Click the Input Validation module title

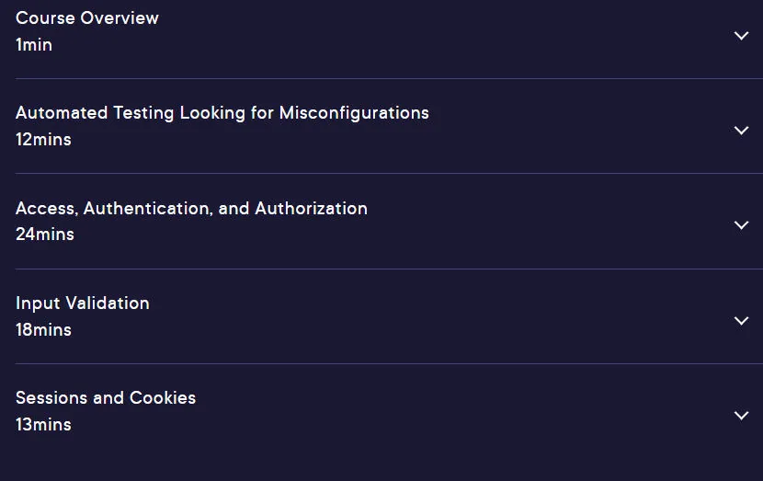pos(83,303)
